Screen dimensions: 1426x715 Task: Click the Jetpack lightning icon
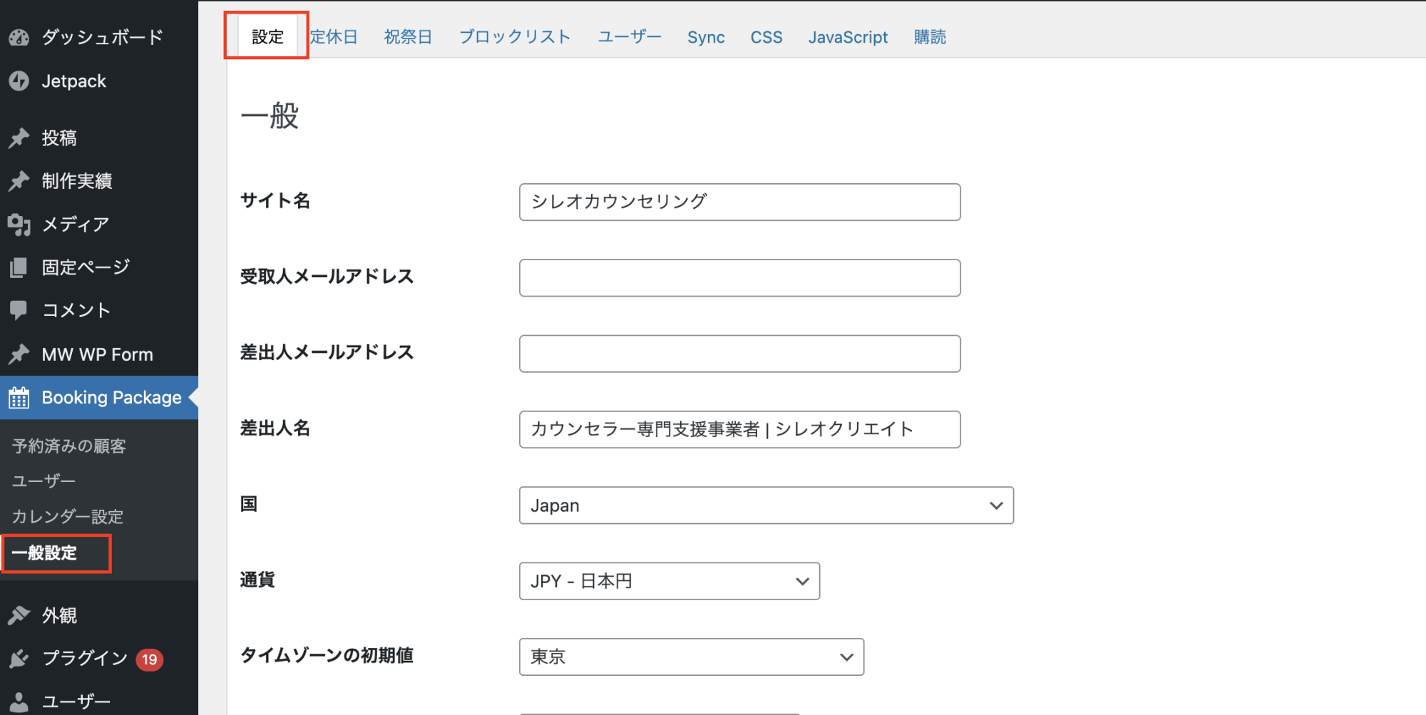pos(19,81)
